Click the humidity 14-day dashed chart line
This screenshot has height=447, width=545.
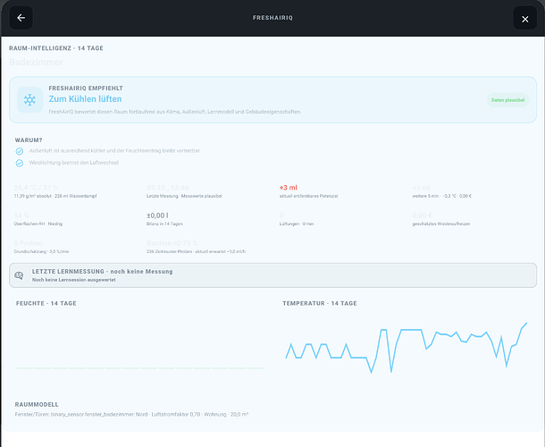coord(139,368)
